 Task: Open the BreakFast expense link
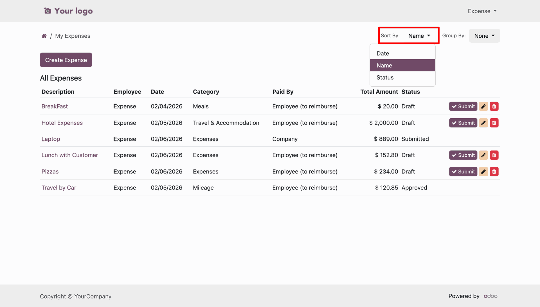pyautogui.click(x=55, y=106)
